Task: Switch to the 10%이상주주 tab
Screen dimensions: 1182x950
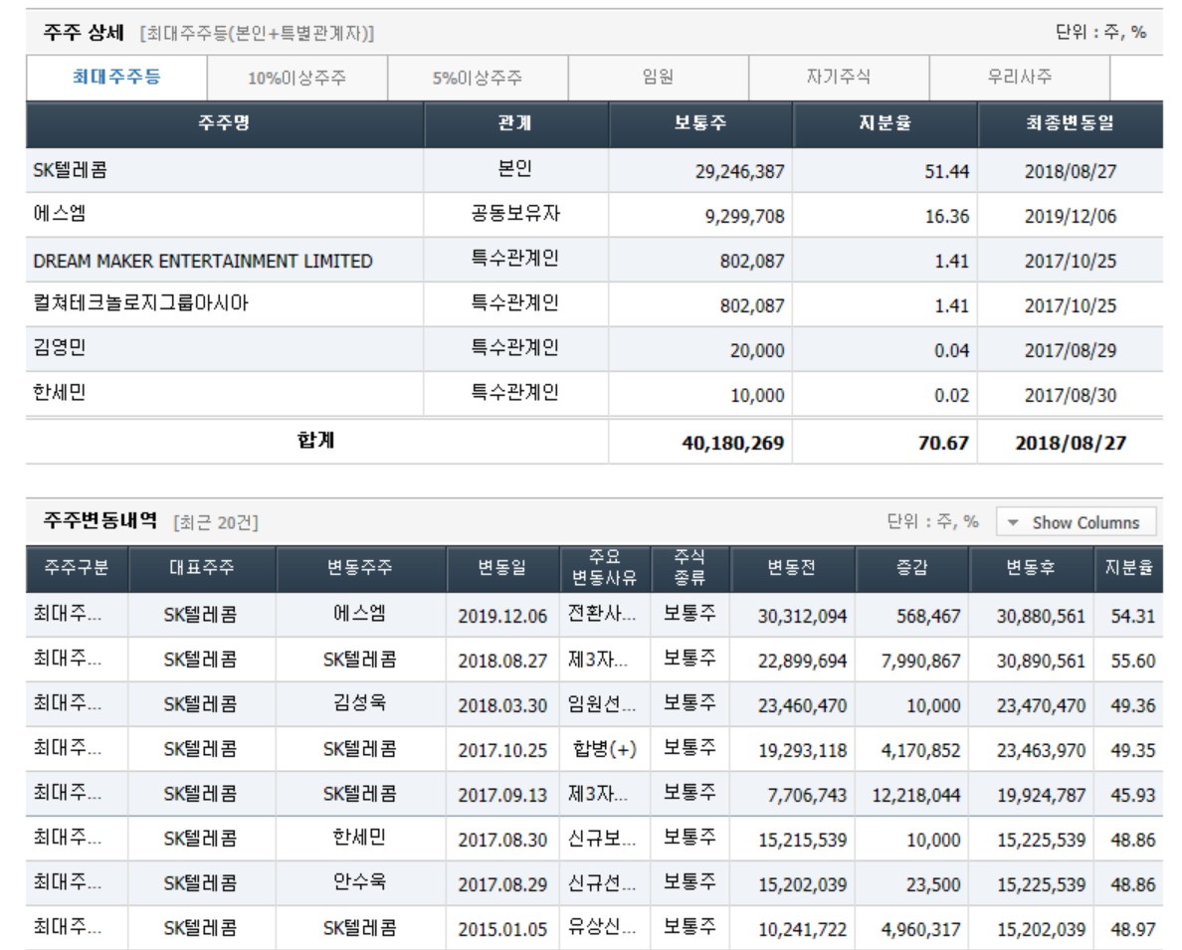Action: click(x=297, y=78)
